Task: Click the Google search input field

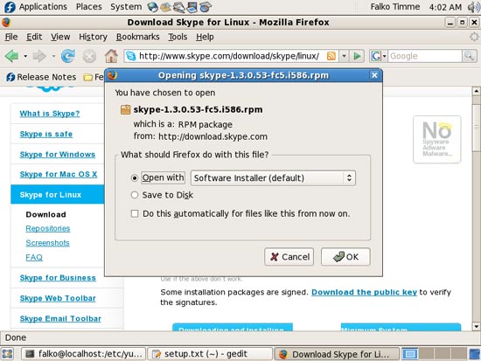Action: click(424, 56)
